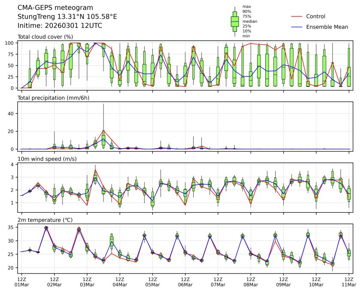Click the Initime 20260301 12UTC text
Screen dimensions: 361x292
pyautogui.click(x=60, y=26)
